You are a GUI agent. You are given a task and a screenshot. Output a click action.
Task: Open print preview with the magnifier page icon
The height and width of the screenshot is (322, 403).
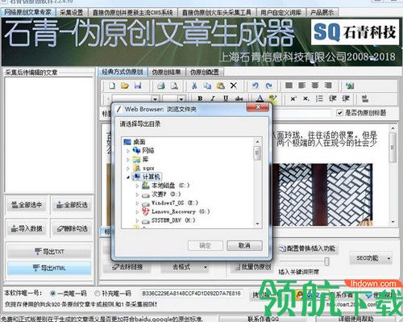pyautogui.click(x=175, y=86)
